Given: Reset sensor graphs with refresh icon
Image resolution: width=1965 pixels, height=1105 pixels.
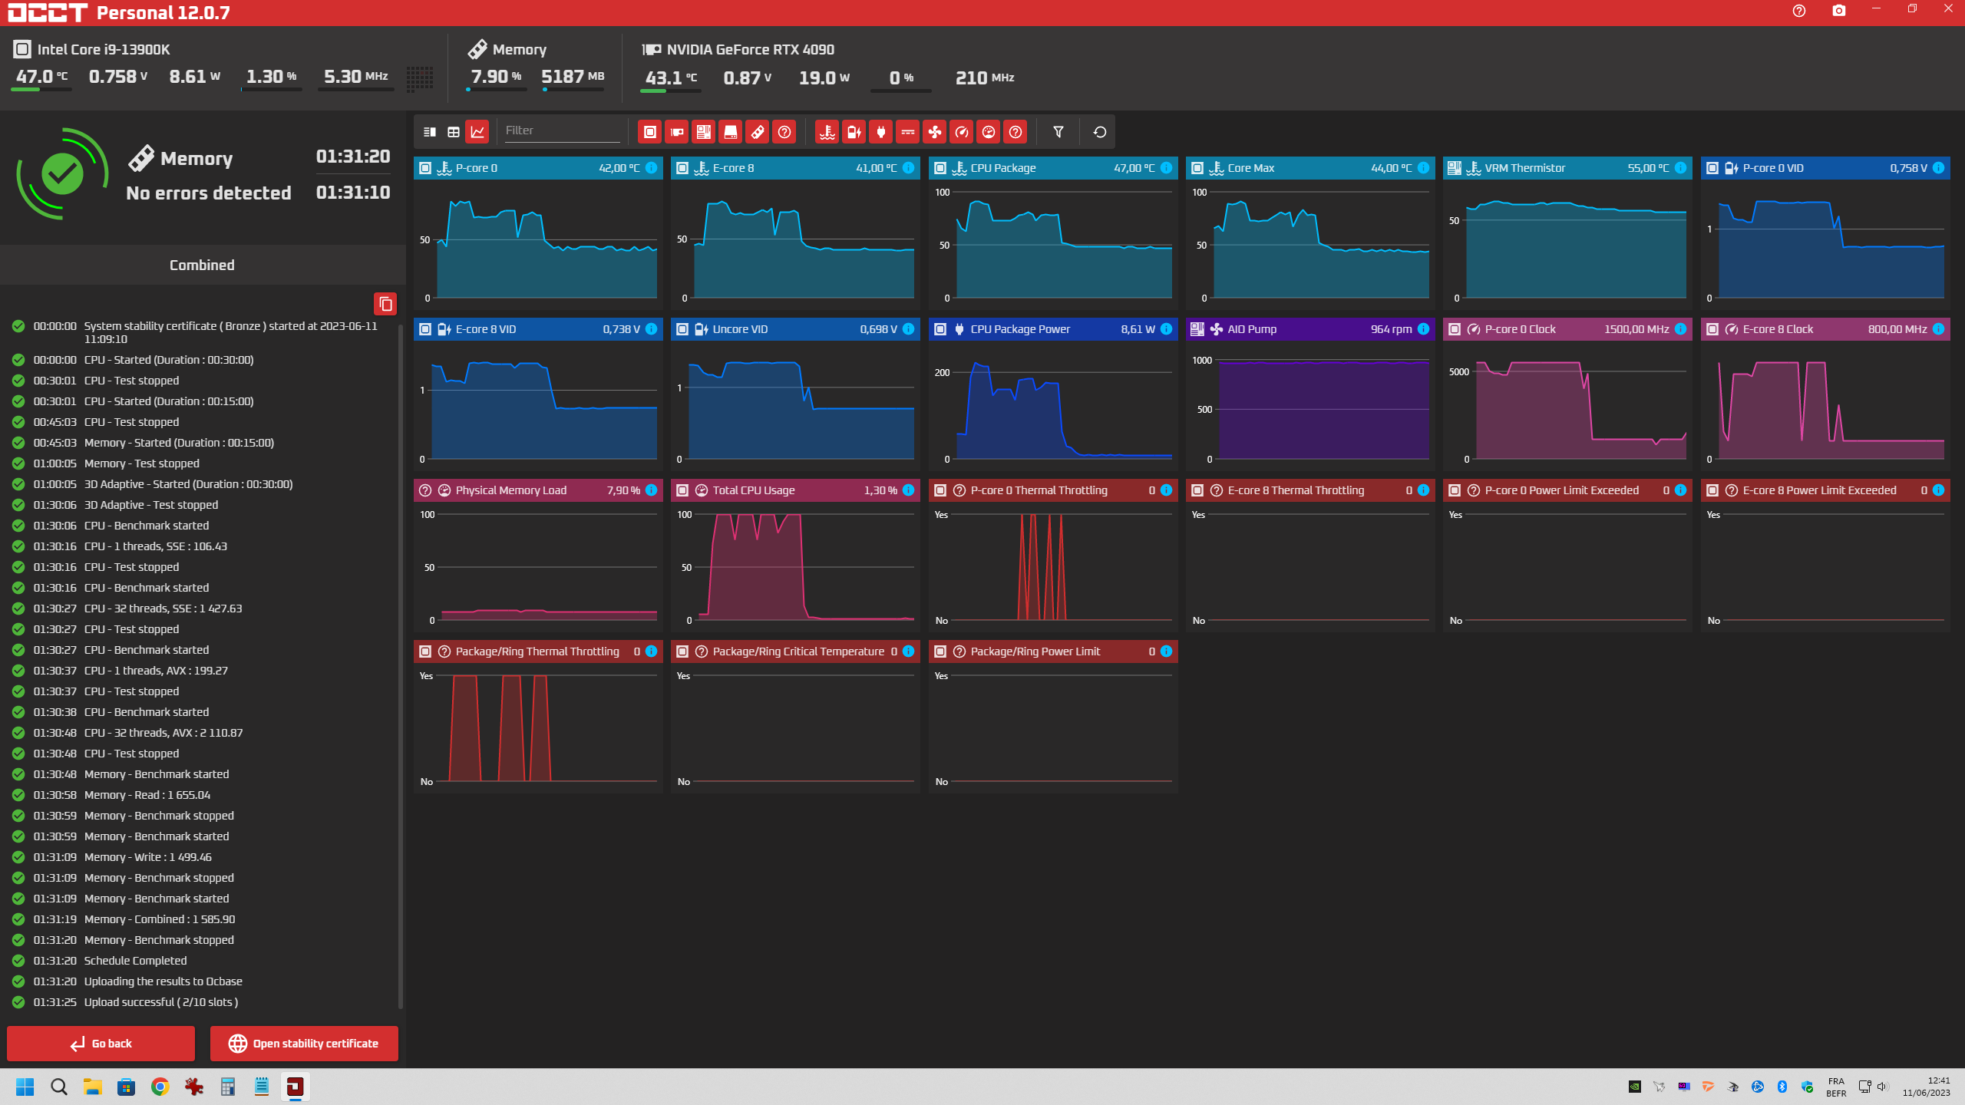Looking at the screenshot, I should pos(1099,132).
